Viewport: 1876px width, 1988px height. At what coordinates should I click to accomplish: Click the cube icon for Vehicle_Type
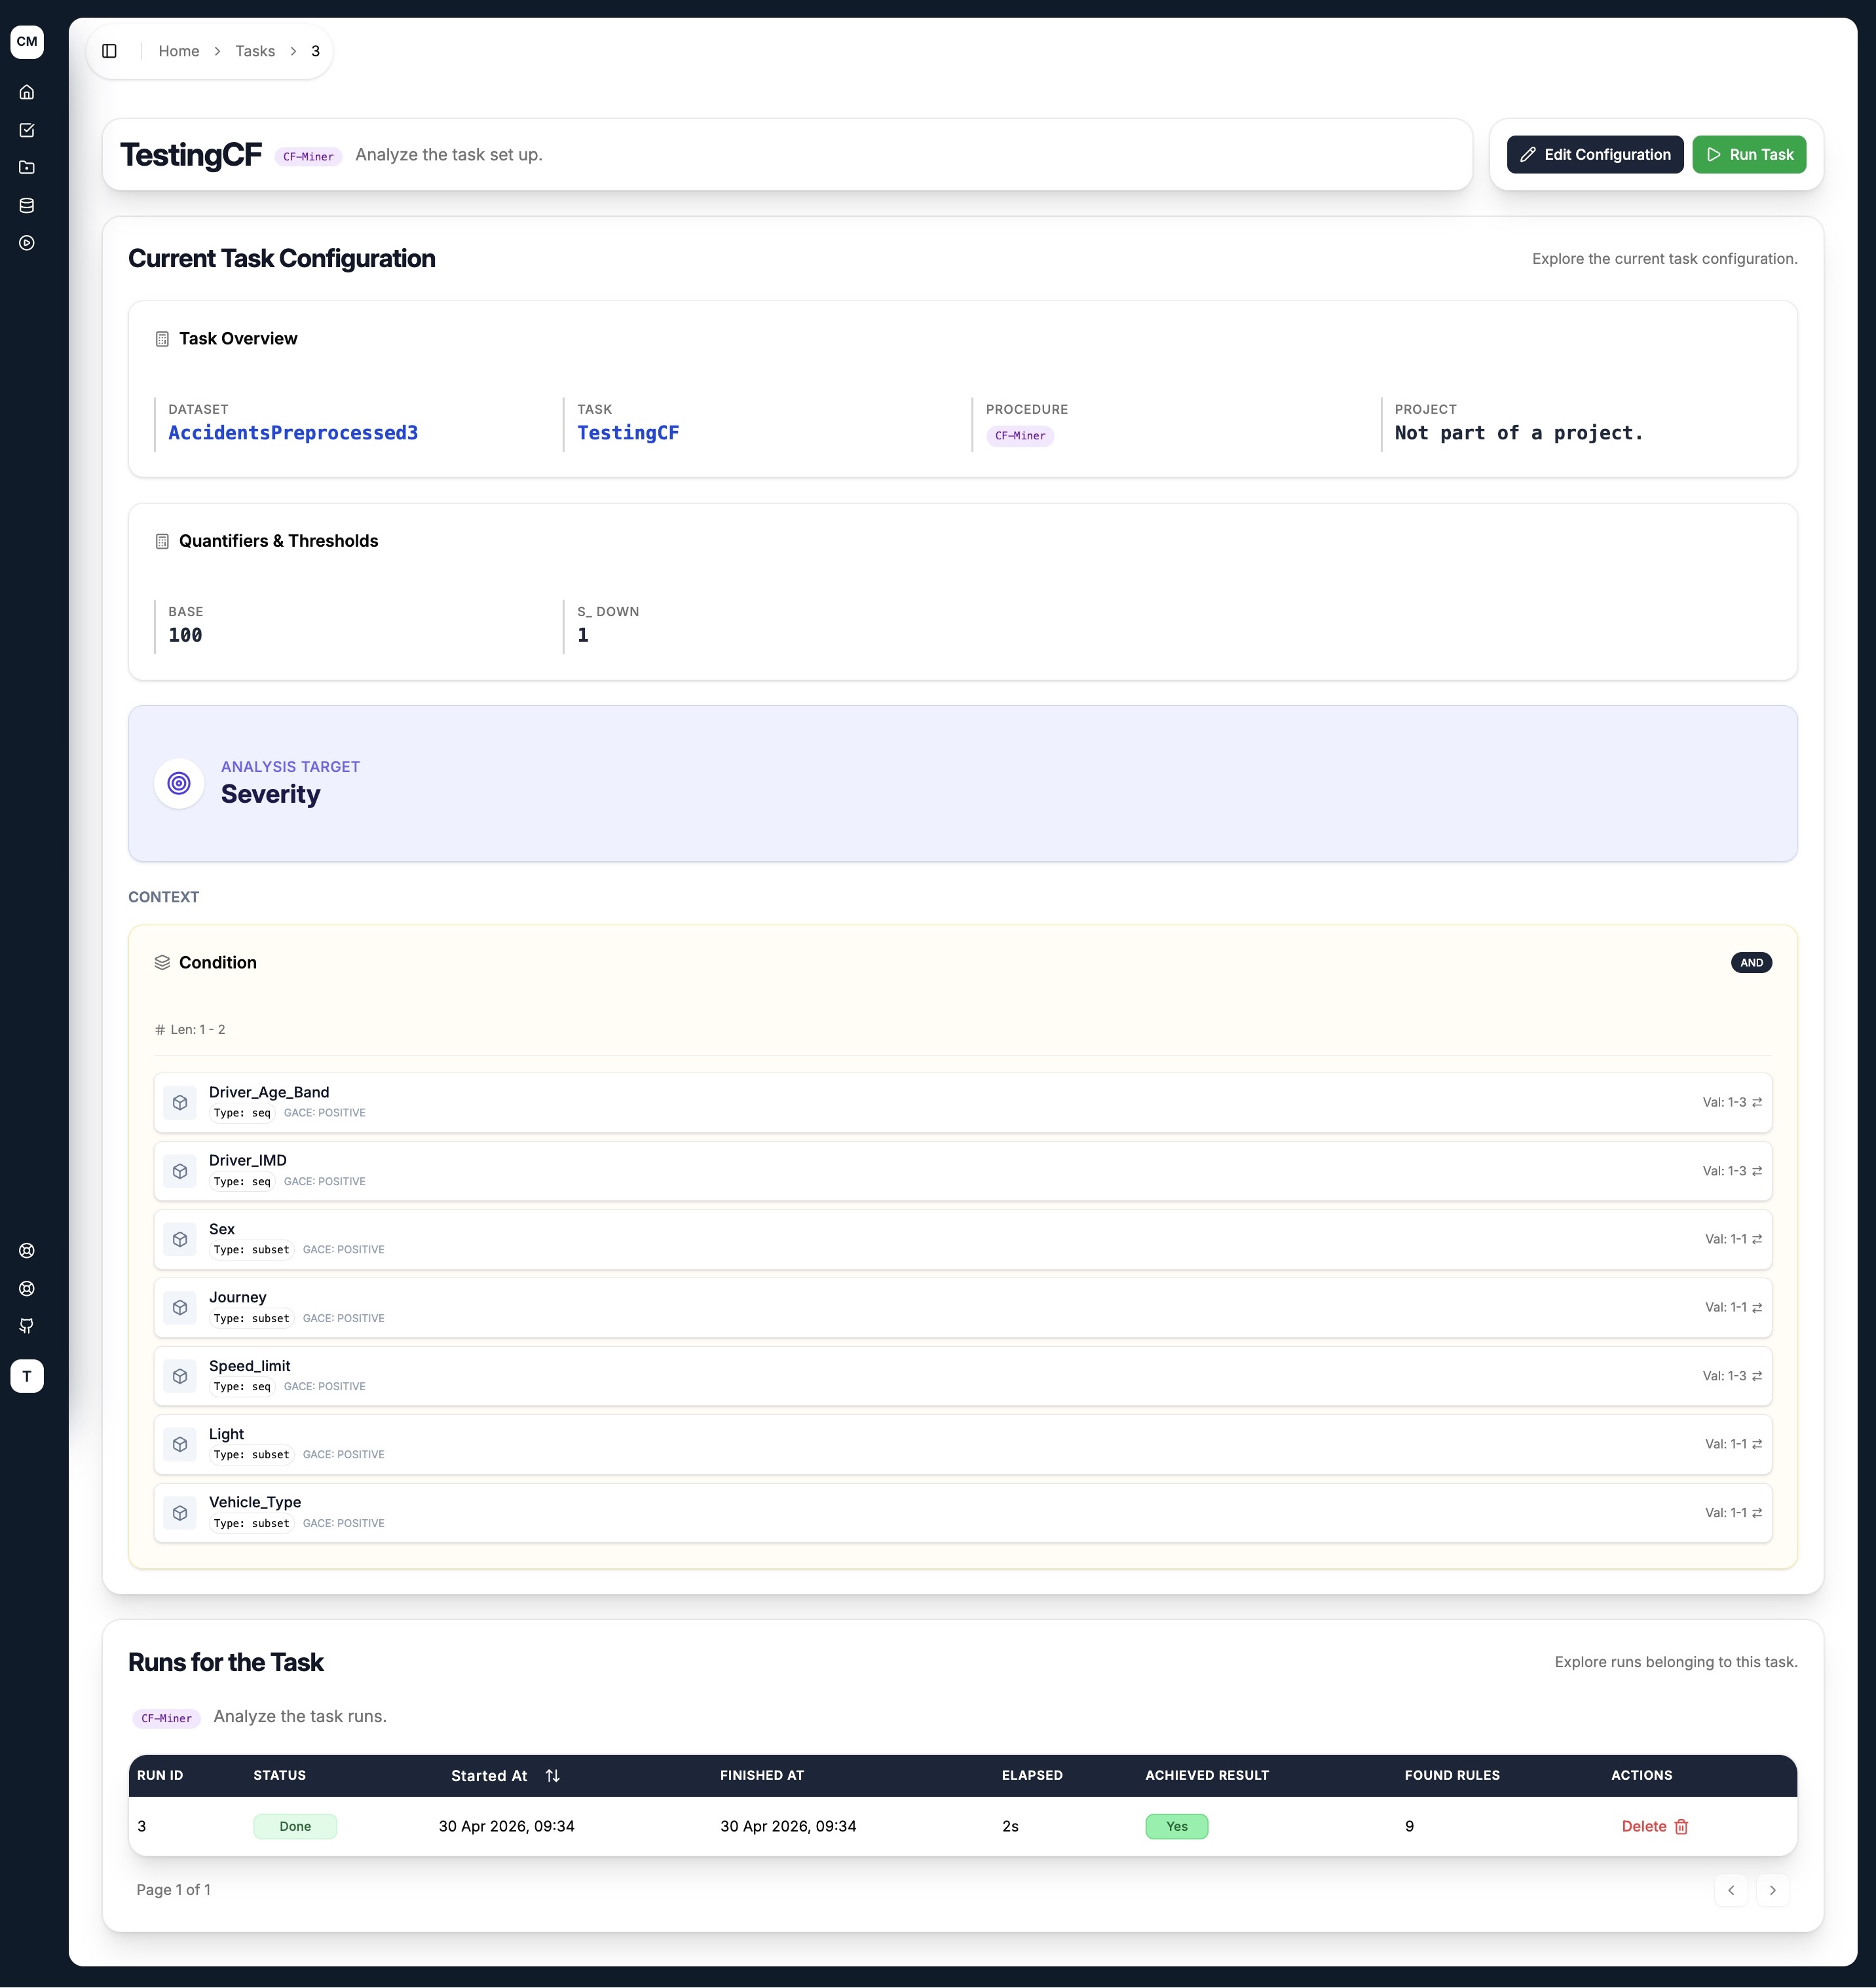[180, 1513]
